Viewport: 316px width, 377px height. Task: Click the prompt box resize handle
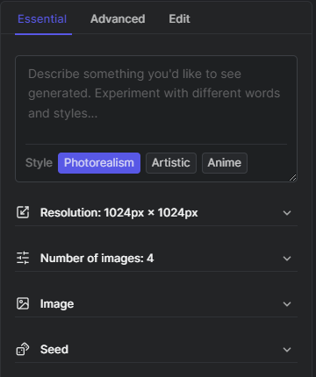(292, 177)
